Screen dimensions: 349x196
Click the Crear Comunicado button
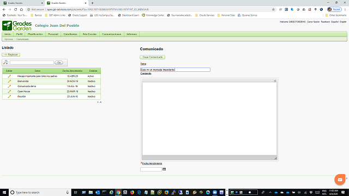[153, 57]
